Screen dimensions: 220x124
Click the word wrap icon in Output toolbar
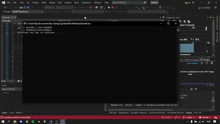click(196, 89)
